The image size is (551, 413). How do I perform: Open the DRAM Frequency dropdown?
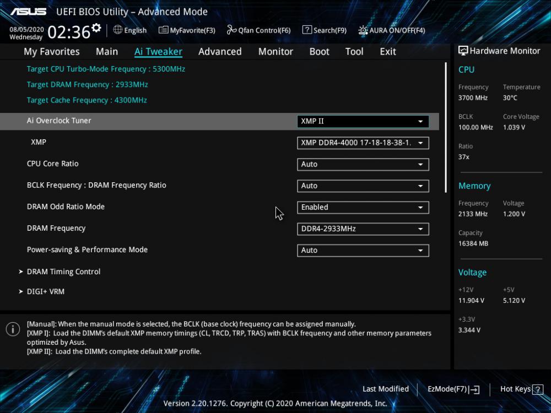coord(363,229)
